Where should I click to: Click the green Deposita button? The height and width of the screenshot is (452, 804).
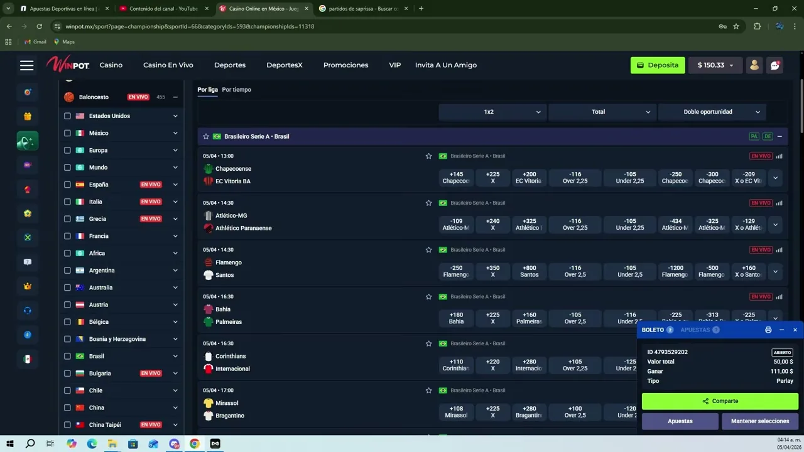pyautogui.click(x=658, y=65)
